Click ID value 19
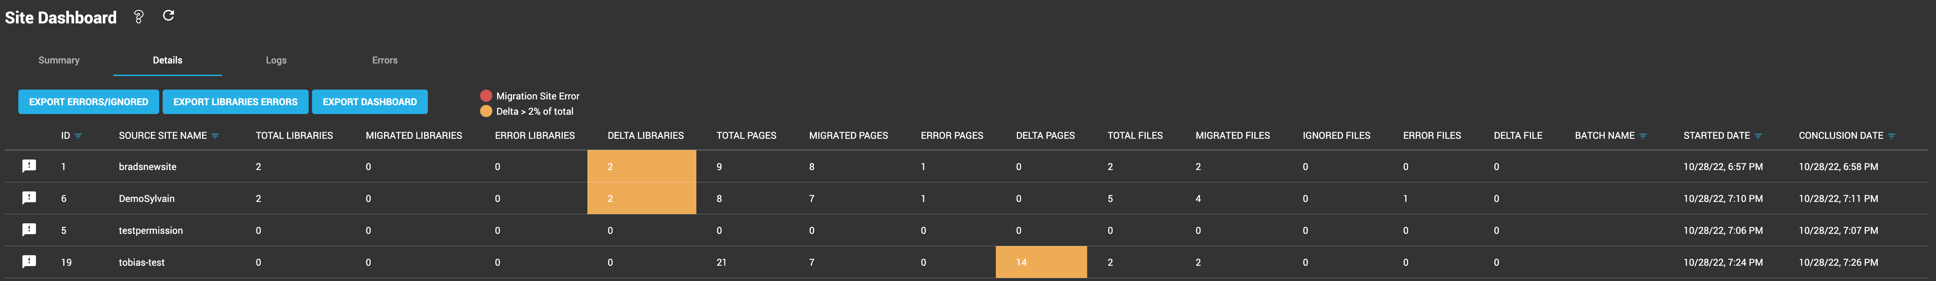The width and height of the screenshot is (1936, 281). (x=66, y=262)
